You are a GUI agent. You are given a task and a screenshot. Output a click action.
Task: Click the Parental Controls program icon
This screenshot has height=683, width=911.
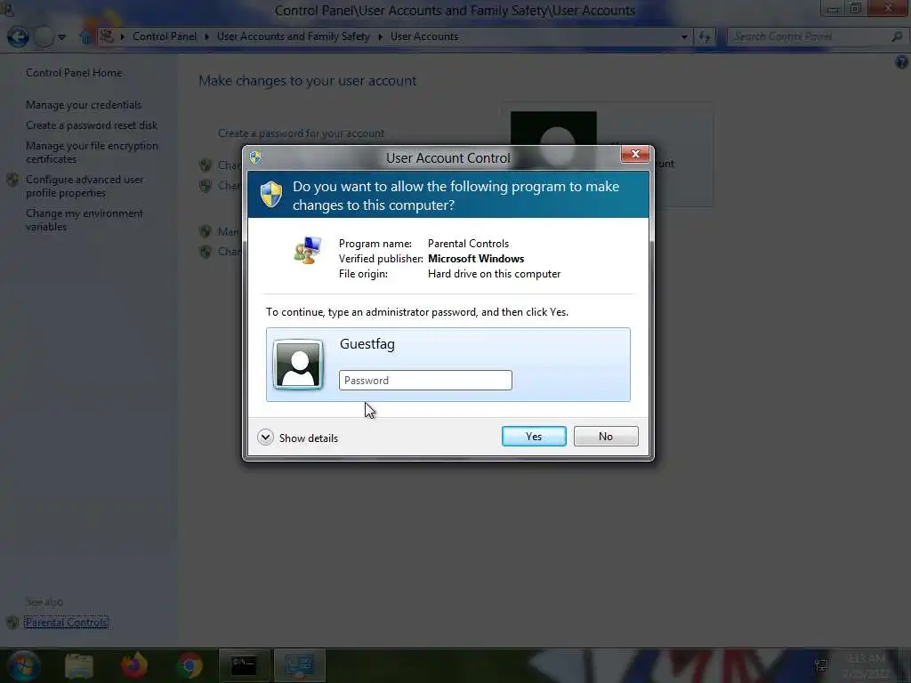(307, 250)
